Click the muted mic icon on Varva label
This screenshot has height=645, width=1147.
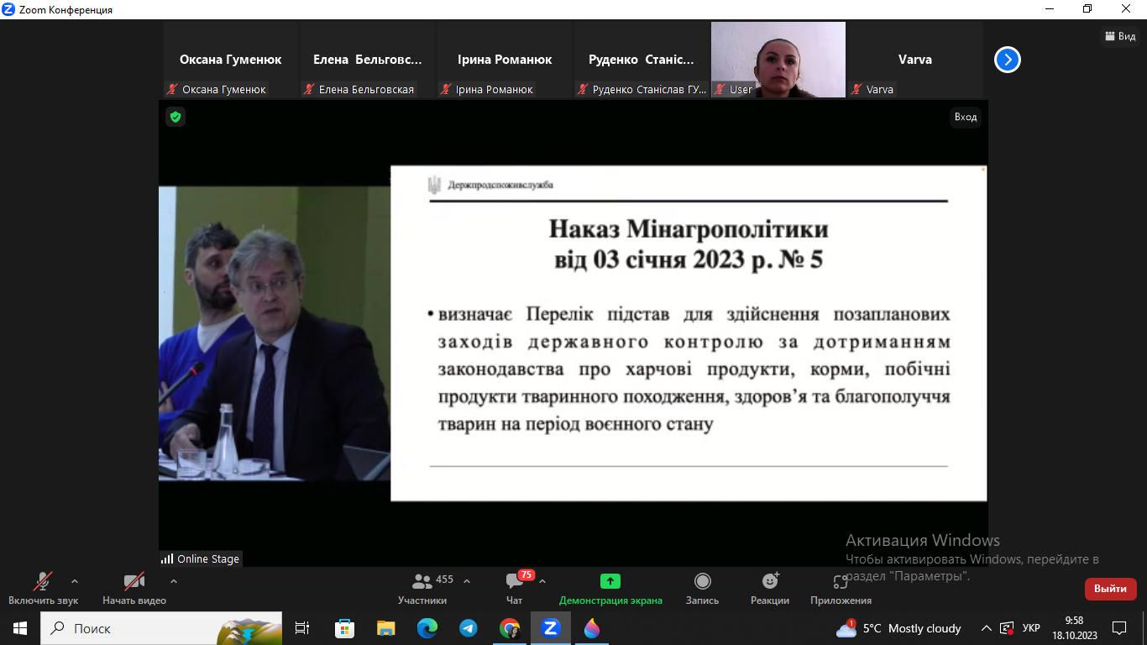pos(856,89)
